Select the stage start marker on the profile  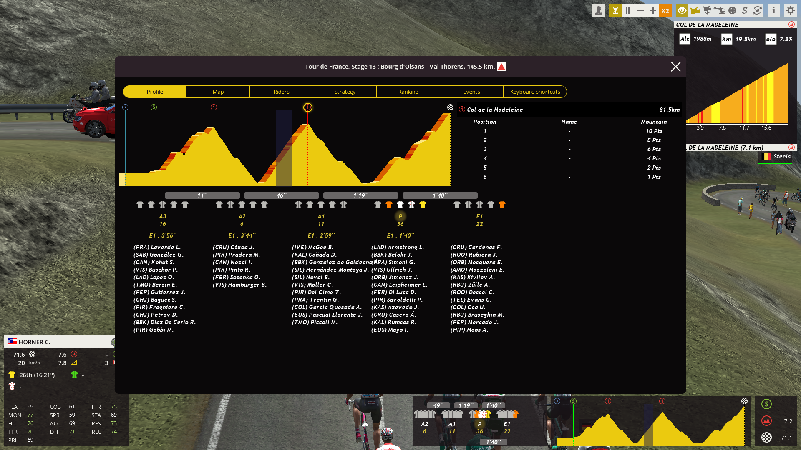(x=125, y=107)
